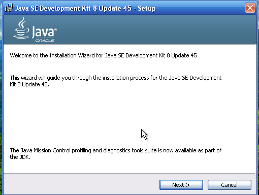Click the desktop background left of the dialog
The height and width of the screenshot is (195, 259).
1,102
